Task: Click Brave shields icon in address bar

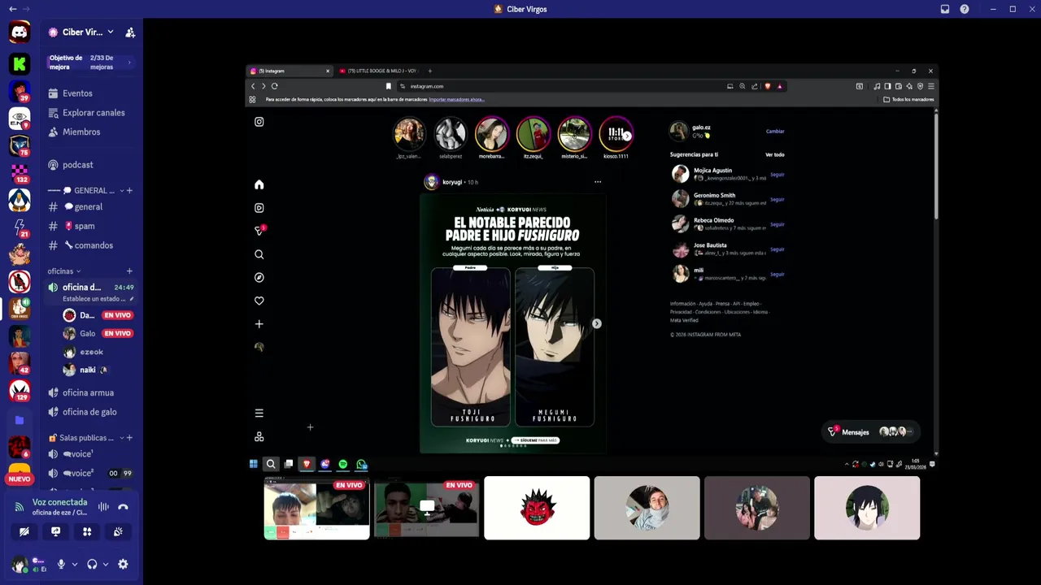Action: (x=767, y=86)
